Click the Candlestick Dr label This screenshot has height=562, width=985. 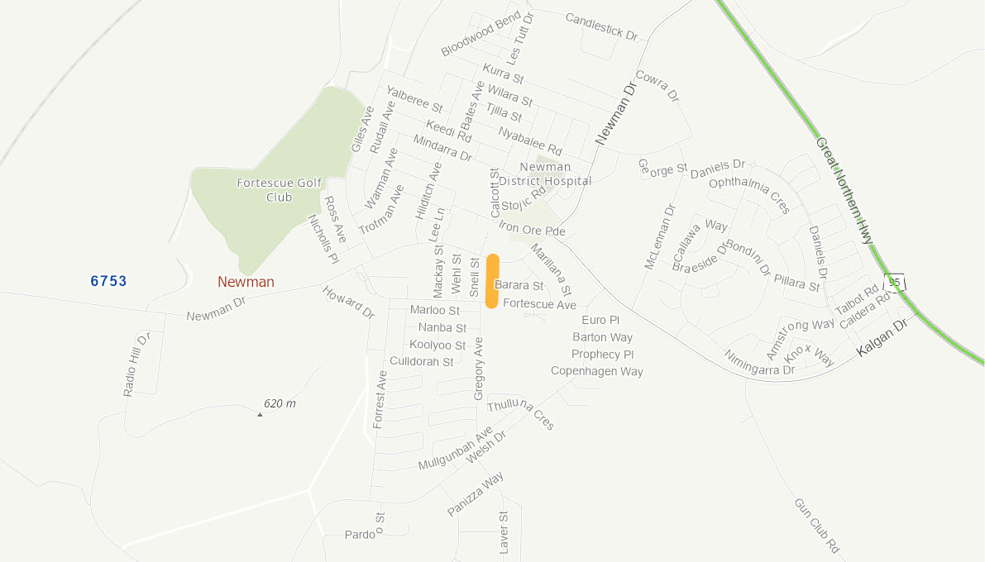click(602, 27)
